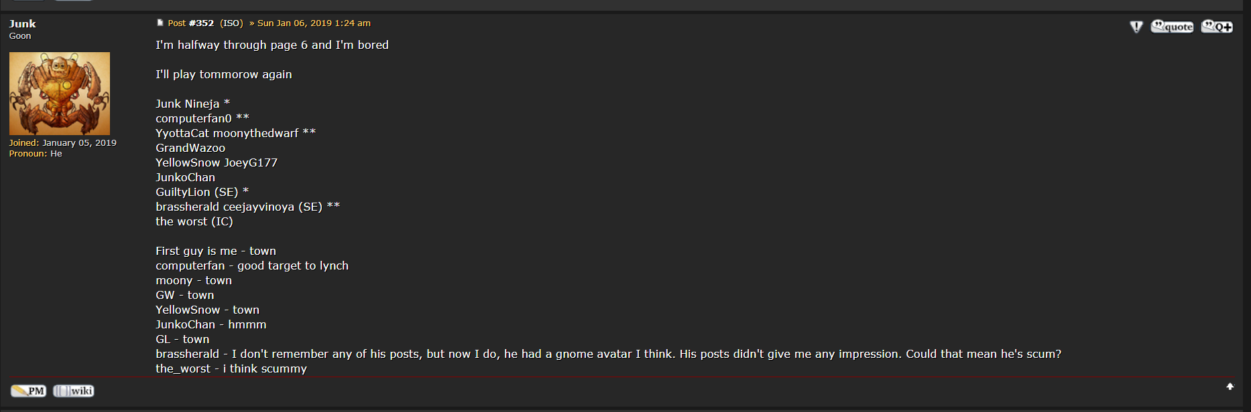Click the 'Goon' rank label under username
1251x412 pixels.
(x=20, y=36)
